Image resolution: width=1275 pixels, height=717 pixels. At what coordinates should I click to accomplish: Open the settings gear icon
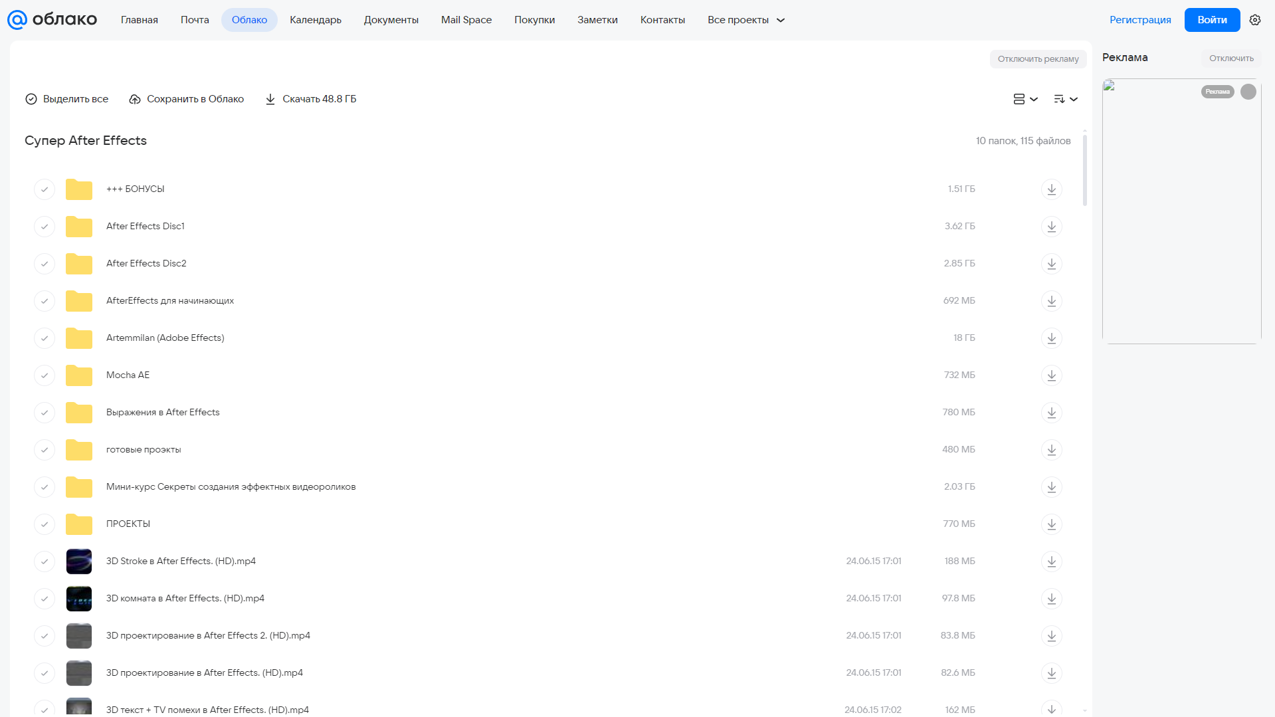click(1254, 20)
